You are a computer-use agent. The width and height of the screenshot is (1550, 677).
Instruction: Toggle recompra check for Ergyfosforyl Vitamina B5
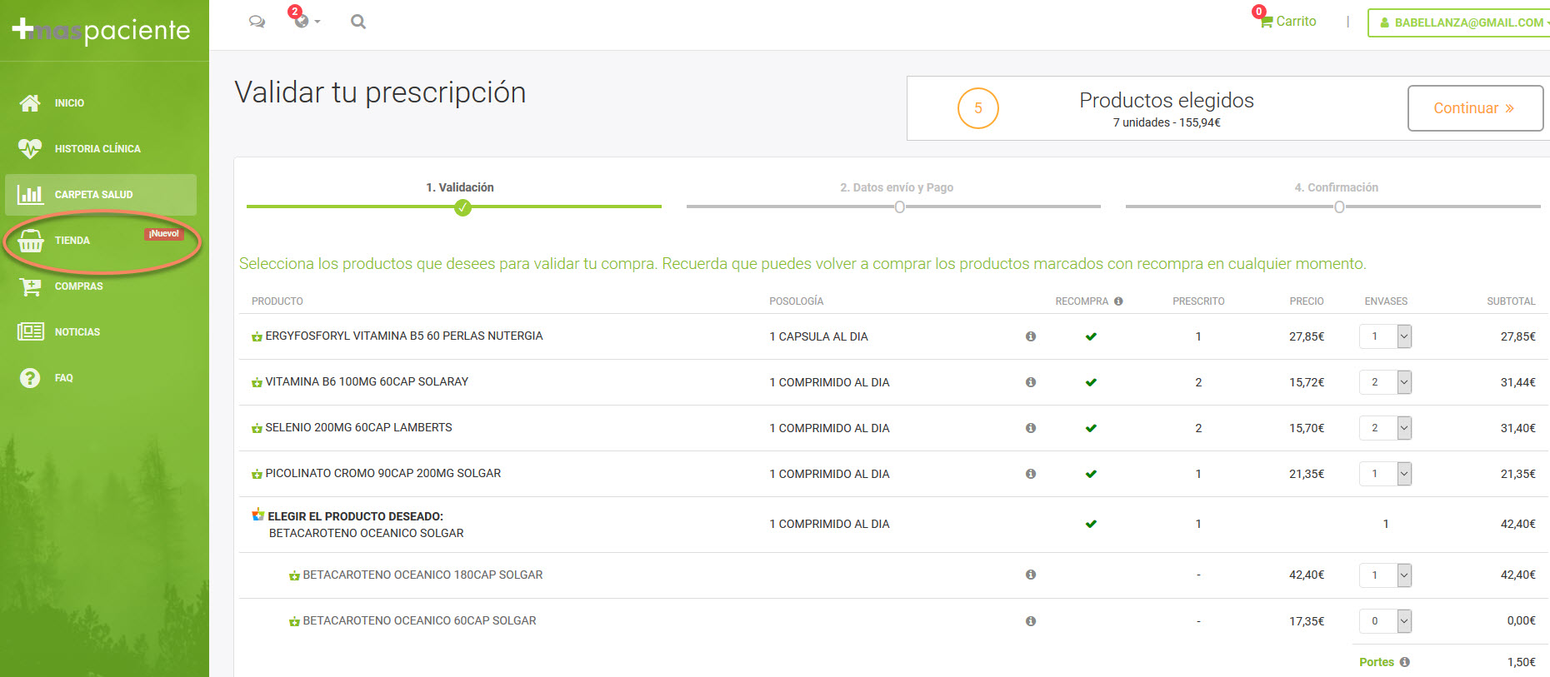(x=1091, y=336)
